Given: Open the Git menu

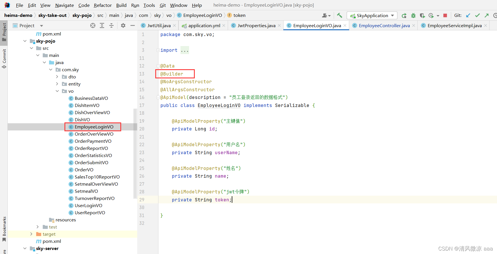Looking at the screenshot, I should (163, 5).
